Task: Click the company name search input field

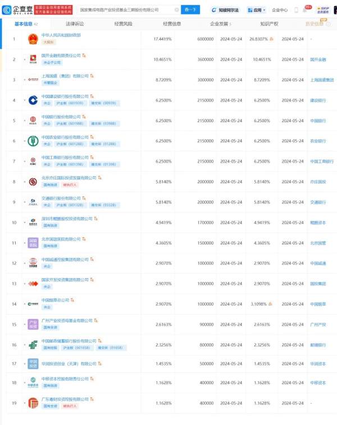Action: pyautogui.click(x=126, y=10)
